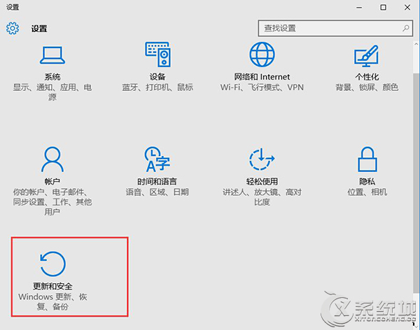This screenshot has width=420, height=330.
Task: Click inside the 查找设置 search field
Action: pos(335,28)
